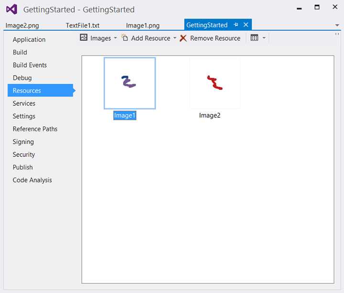The width and height of the screenshot is (344, 293).
Task: Open the Publish properties page
Action: pyautogui.click(x=22, y=167)
